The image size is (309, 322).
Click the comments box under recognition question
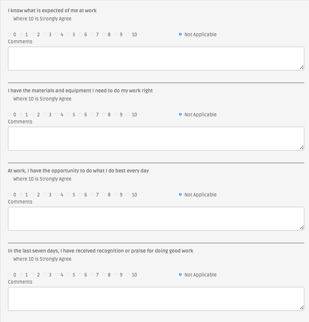coord(156,299)
